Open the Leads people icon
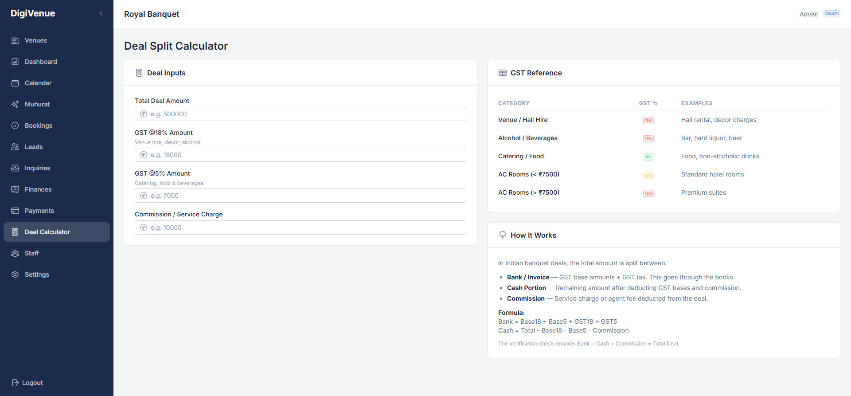Image resolution: width=851 pixels, height=396 pixels. pyautogui.click(x=15, y=147)
